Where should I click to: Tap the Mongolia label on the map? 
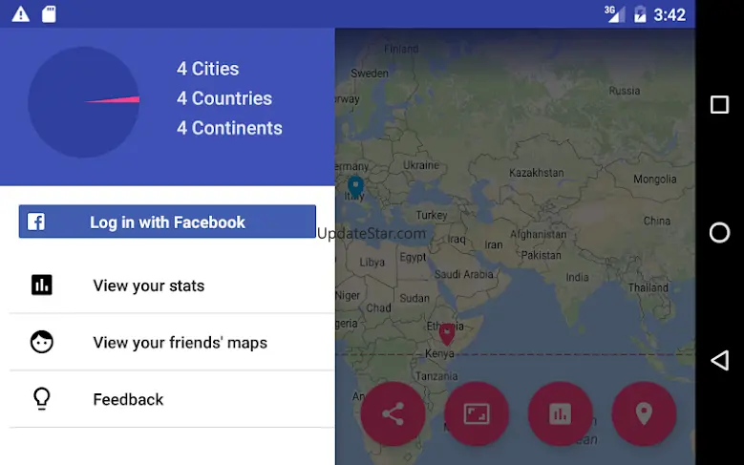coord(655,180)
